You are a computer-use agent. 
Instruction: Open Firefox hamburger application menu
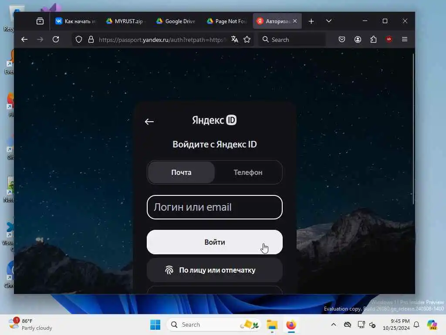coord(405,39)
